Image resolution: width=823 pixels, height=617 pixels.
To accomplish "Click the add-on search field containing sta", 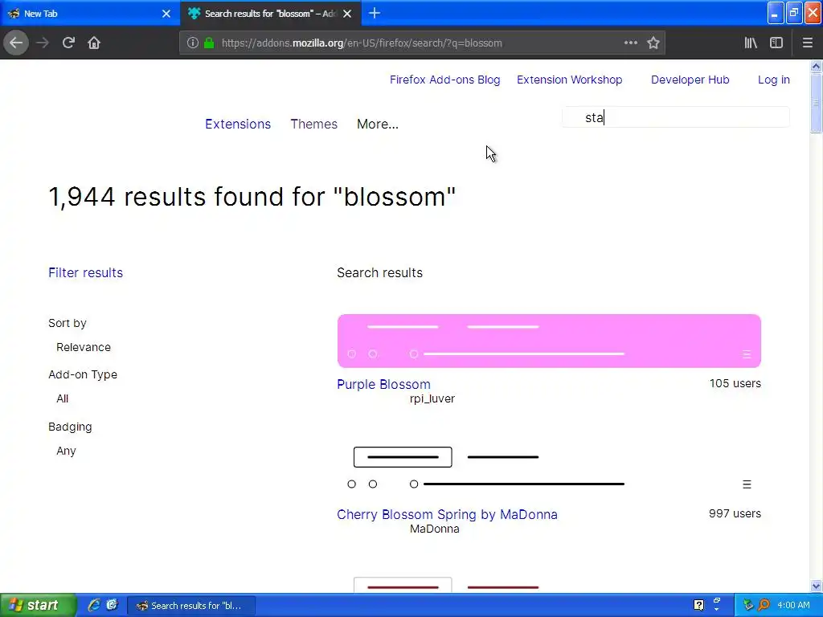I will 675,117.
